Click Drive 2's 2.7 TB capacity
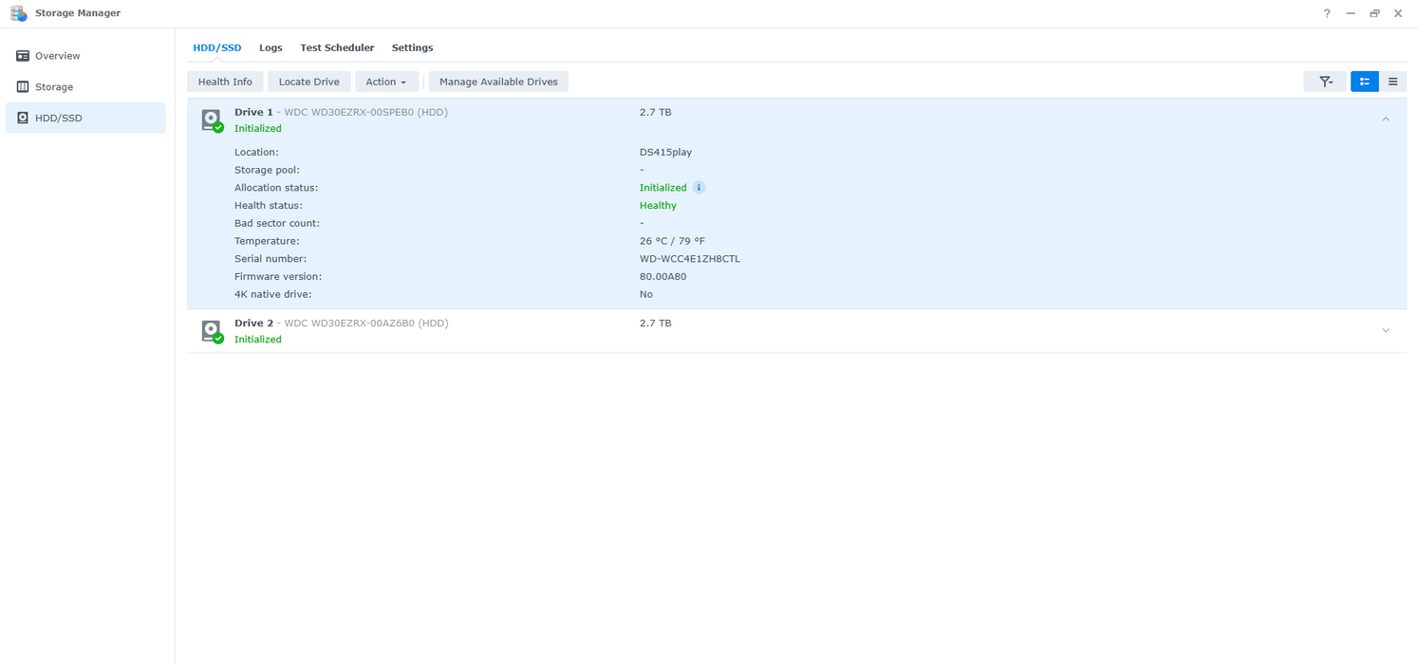Screen dimensions: 1418x664 click(x=655, y=323)
